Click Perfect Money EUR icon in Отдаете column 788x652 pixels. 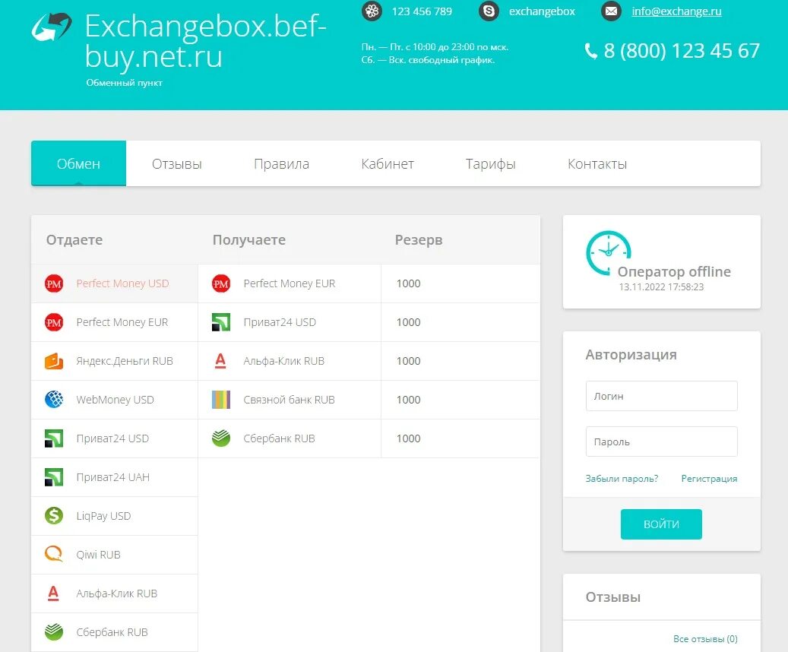tap(54, 323)
